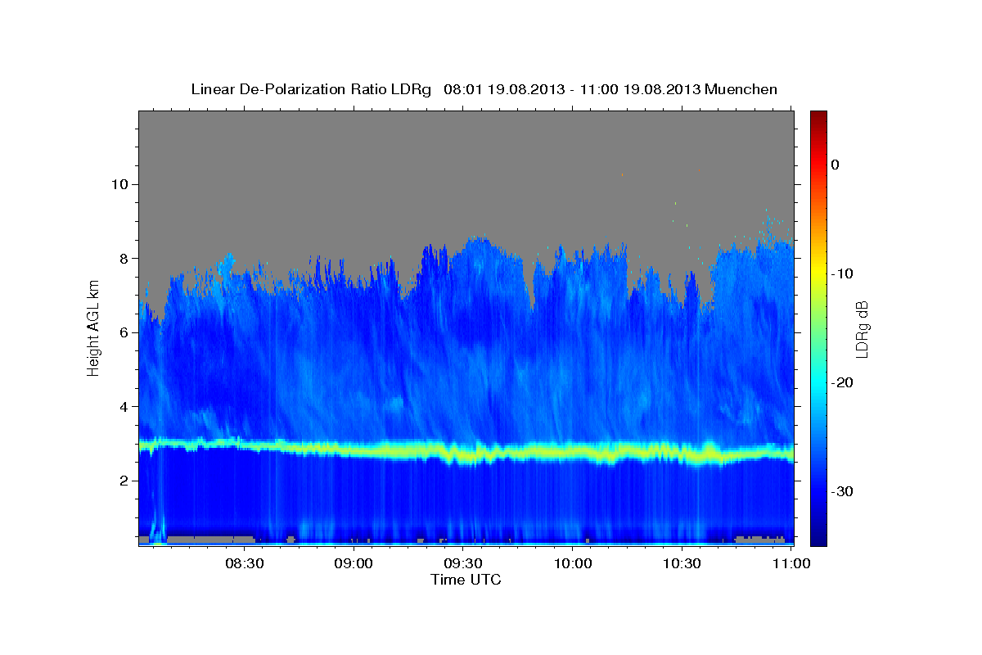Click the 10:30 time tick label
Viewport: 982px width, 655px height.
pyautogui.click(x=682, y=564)
